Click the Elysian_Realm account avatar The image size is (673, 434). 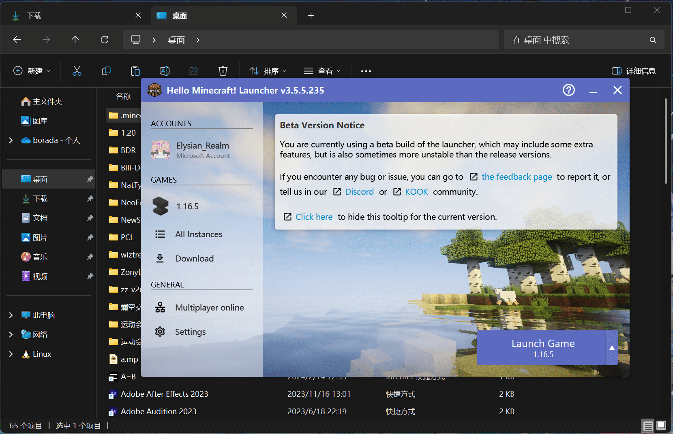(161, 150)
